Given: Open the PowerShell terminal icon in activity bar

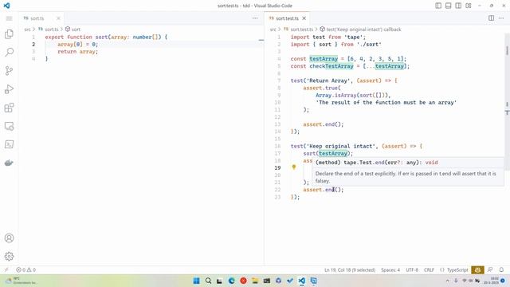Looking at the screenshot, I should (9, 144).
